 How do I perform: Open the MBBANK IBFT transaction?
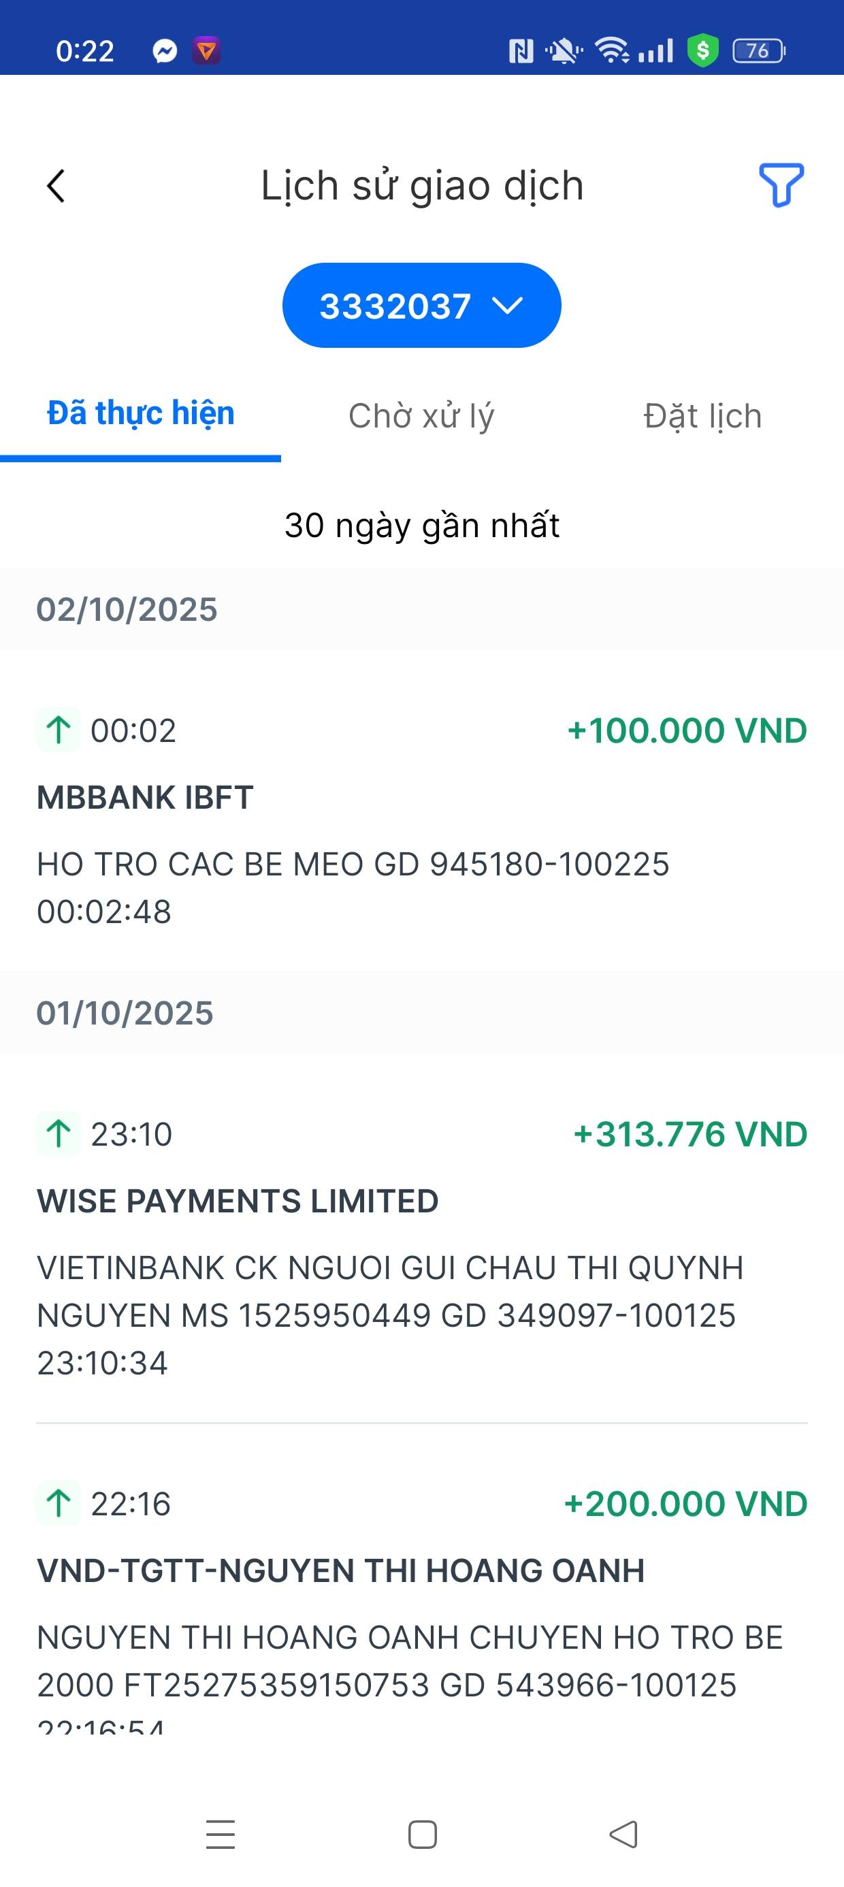145,798
